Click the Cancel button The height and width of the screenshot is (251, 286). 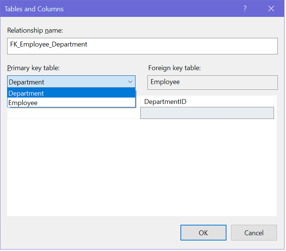(x=254, y=233)
